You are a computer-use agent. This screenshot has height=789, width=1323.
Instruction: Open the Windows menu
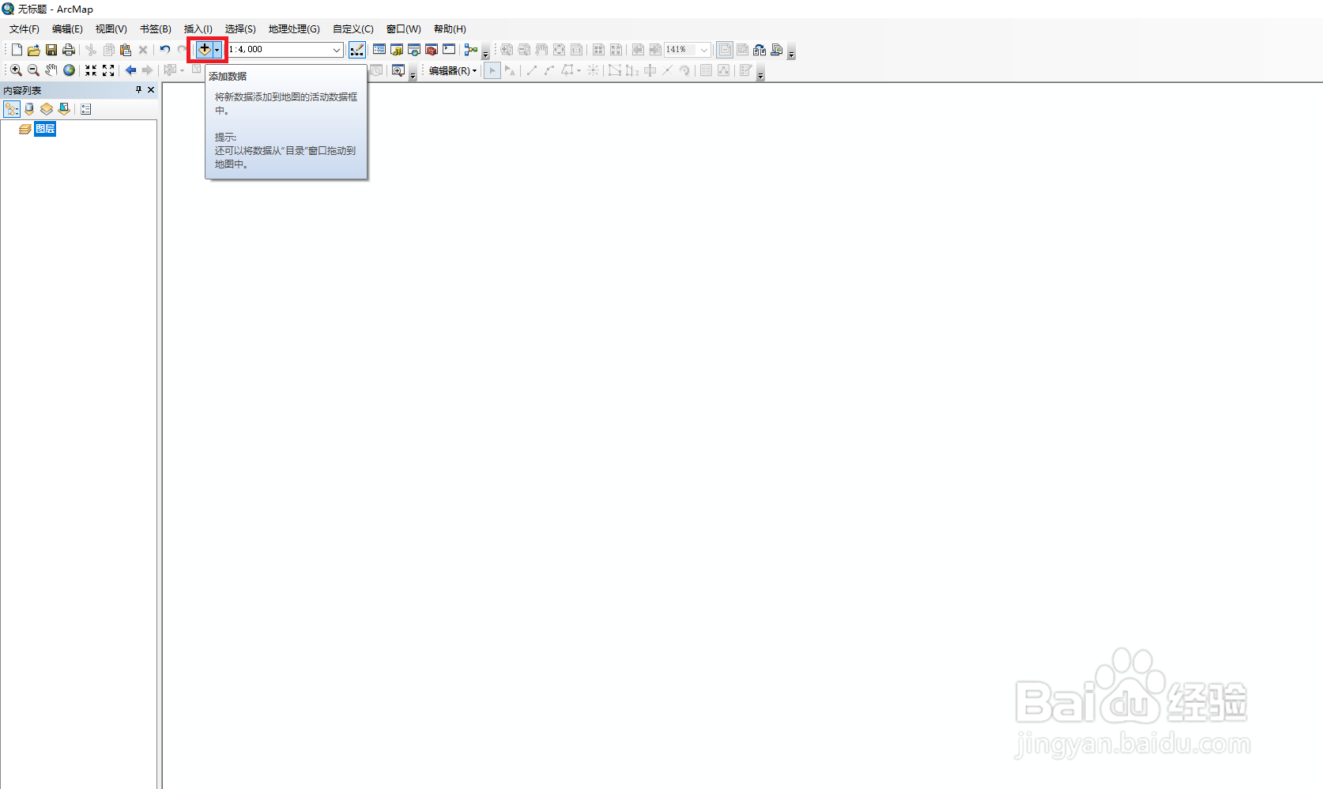pyautogui.click(x=404, y=29)
